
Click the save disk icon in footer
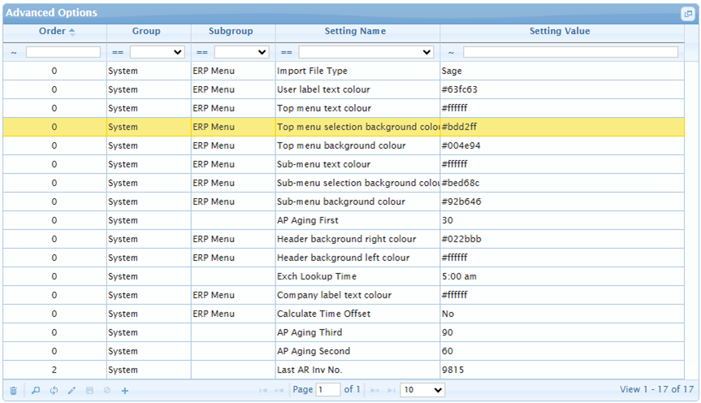click(x=89, y=391)
